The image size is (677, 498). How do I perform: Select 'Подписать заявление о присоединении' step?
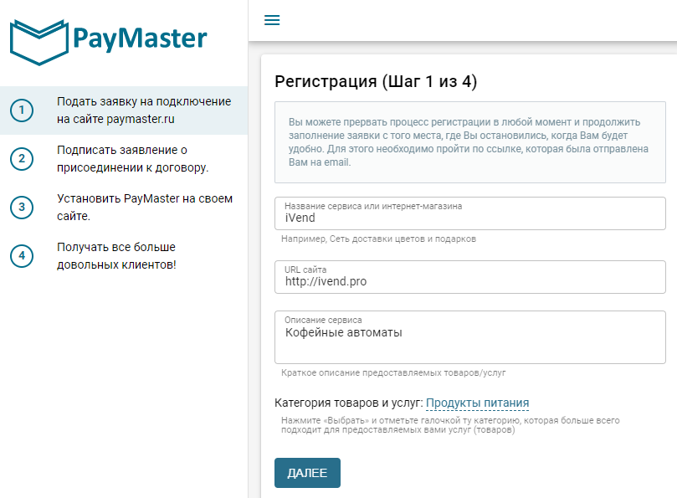click(124, 158)
